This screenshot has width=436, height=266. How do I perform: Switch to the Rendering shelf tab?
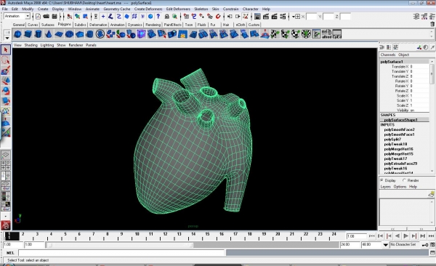coord(153,25)
